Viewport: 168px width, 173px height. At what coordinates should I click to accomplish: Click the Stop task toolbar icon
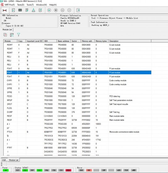click(56, 10)
